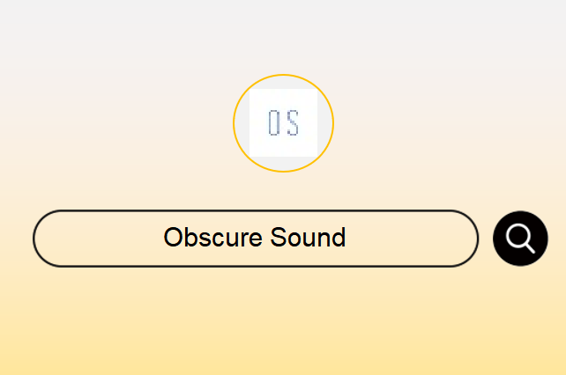Place cursor after the word Sound

coord(346,238)
